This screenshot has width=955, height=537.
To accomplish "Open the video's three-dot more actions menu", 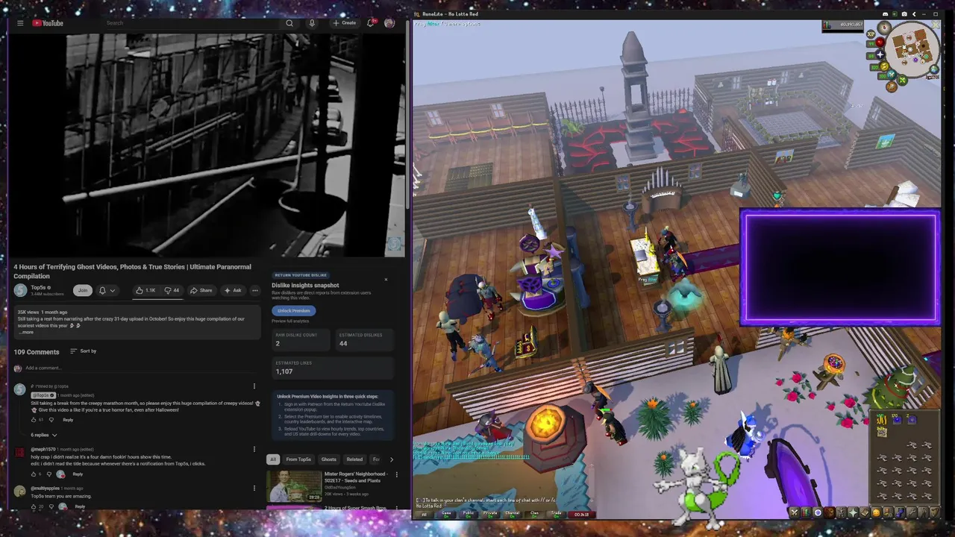I will click(255, 290).
